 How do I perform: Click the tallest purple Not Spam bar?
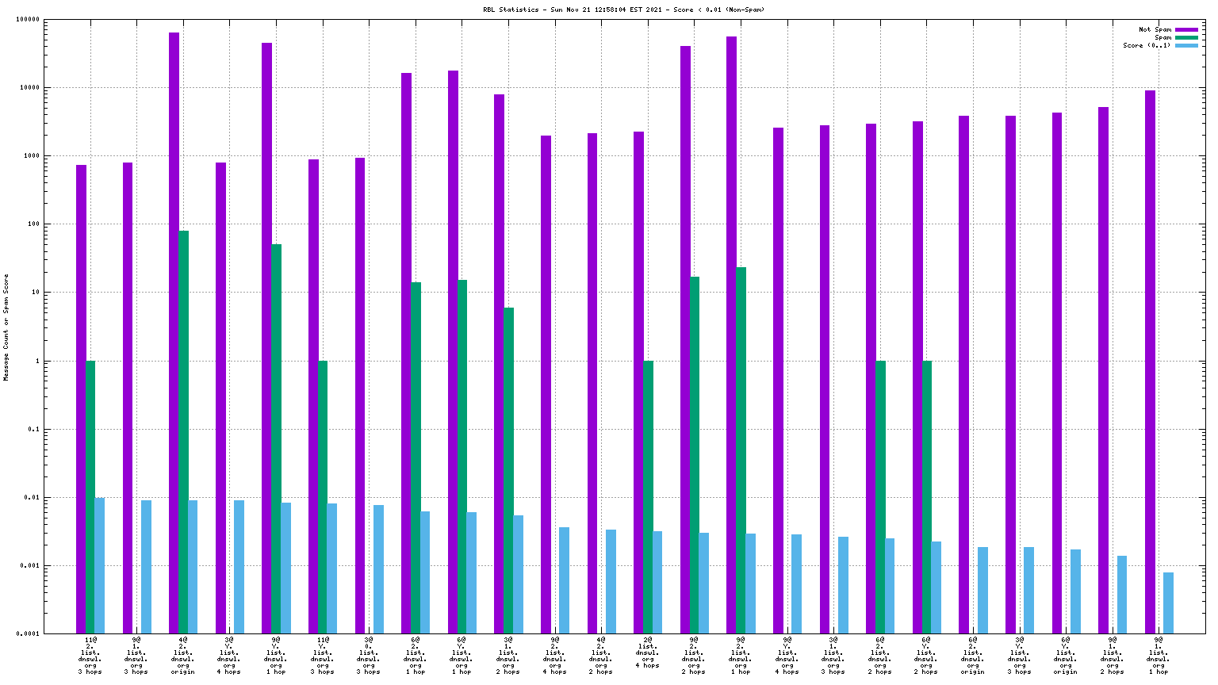(174, 333)
